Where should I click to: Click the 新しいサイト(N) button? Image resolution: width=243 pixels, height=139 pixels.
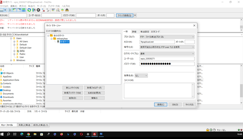72,88
